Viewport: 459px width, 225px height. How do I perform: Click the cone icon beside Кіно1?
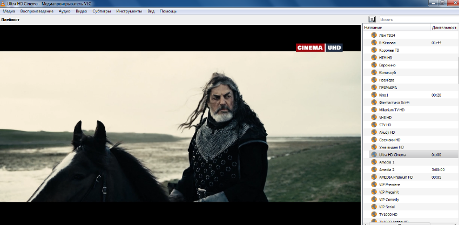click(x=374, y=95)
